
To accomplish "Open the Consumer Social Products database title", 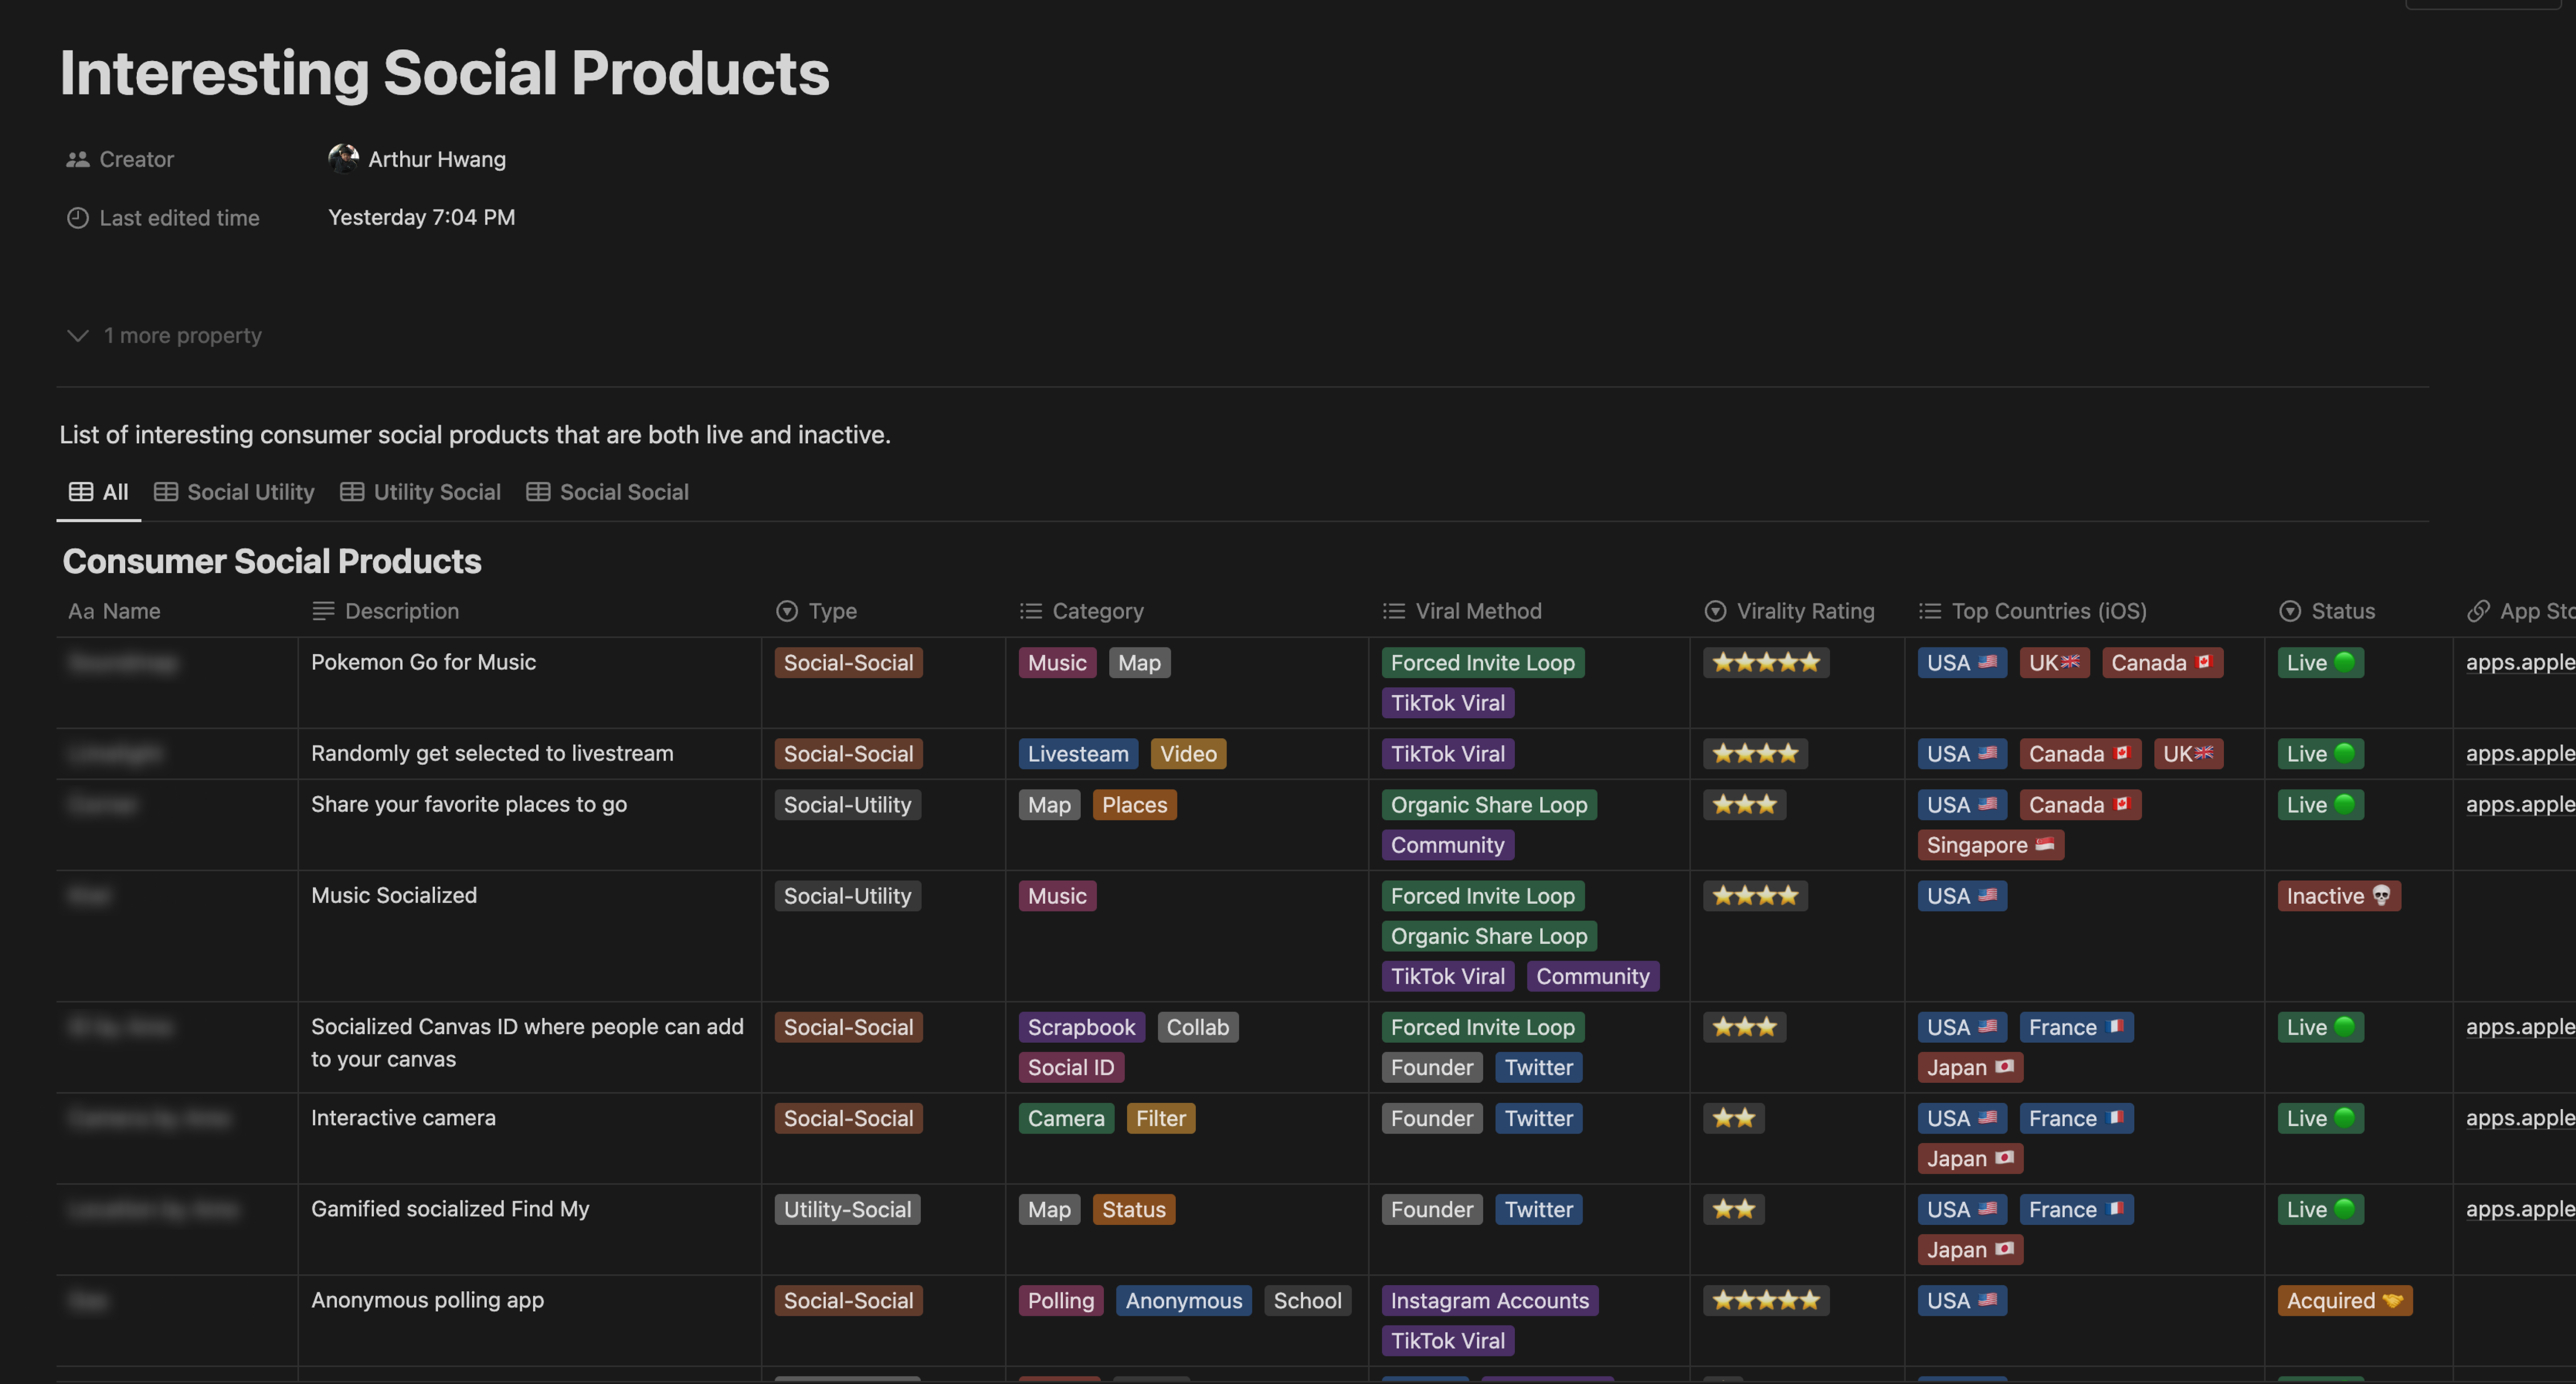I will click(272, 561).
